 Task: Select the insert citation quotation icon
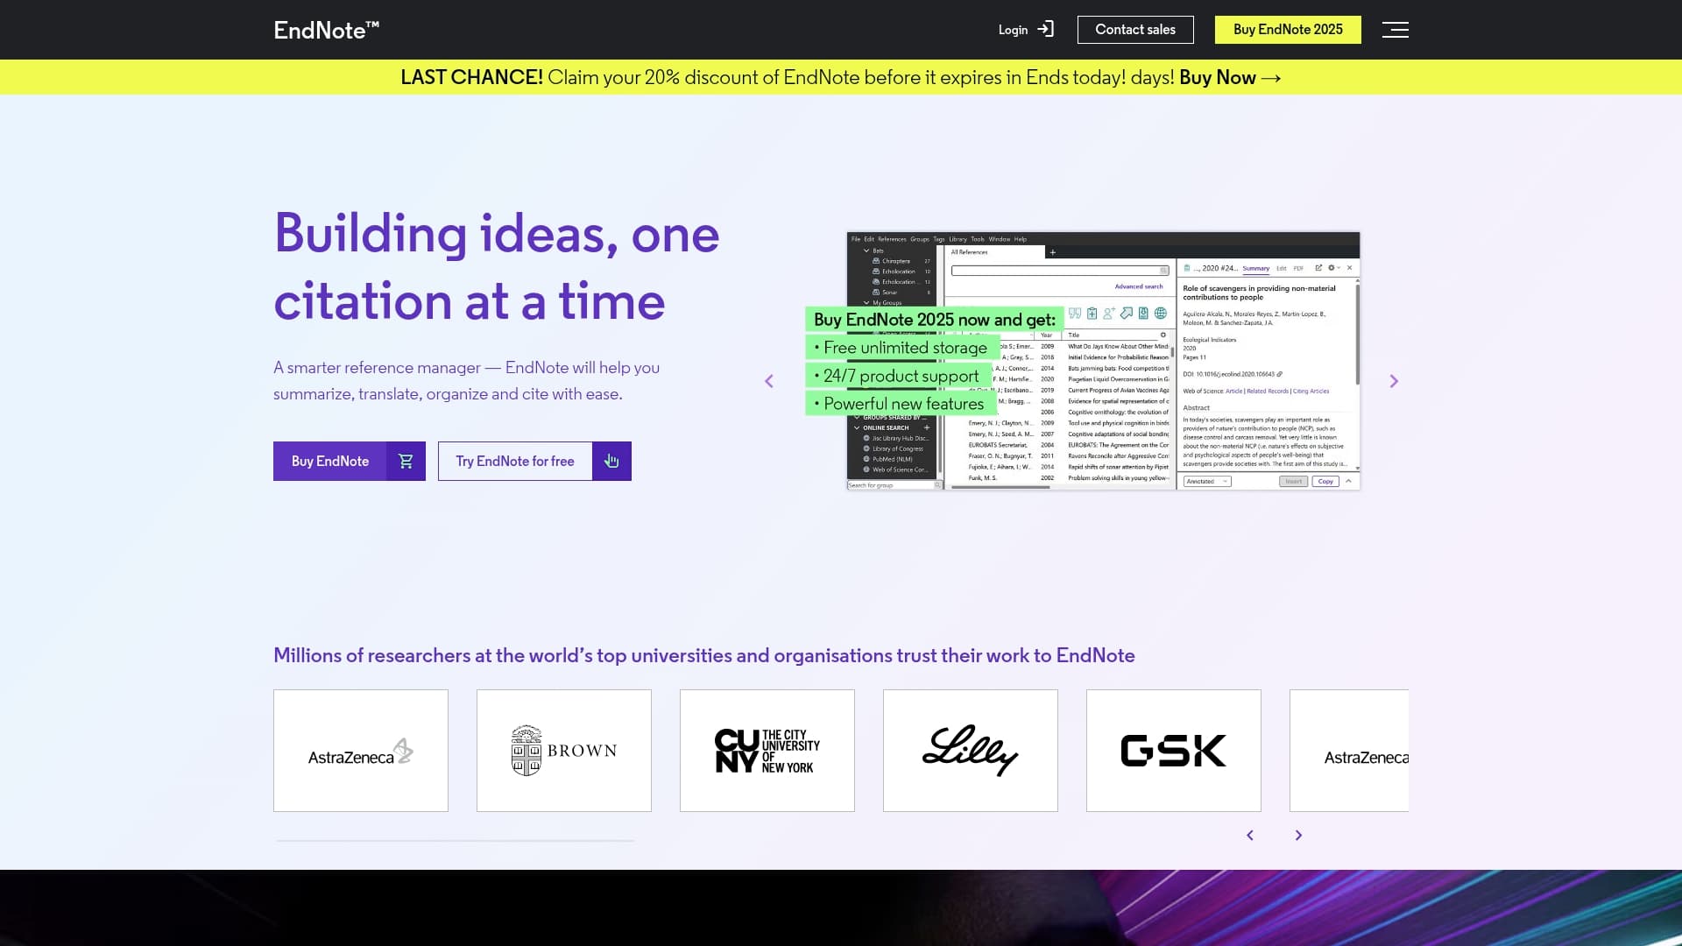[x=1076, y=314]
